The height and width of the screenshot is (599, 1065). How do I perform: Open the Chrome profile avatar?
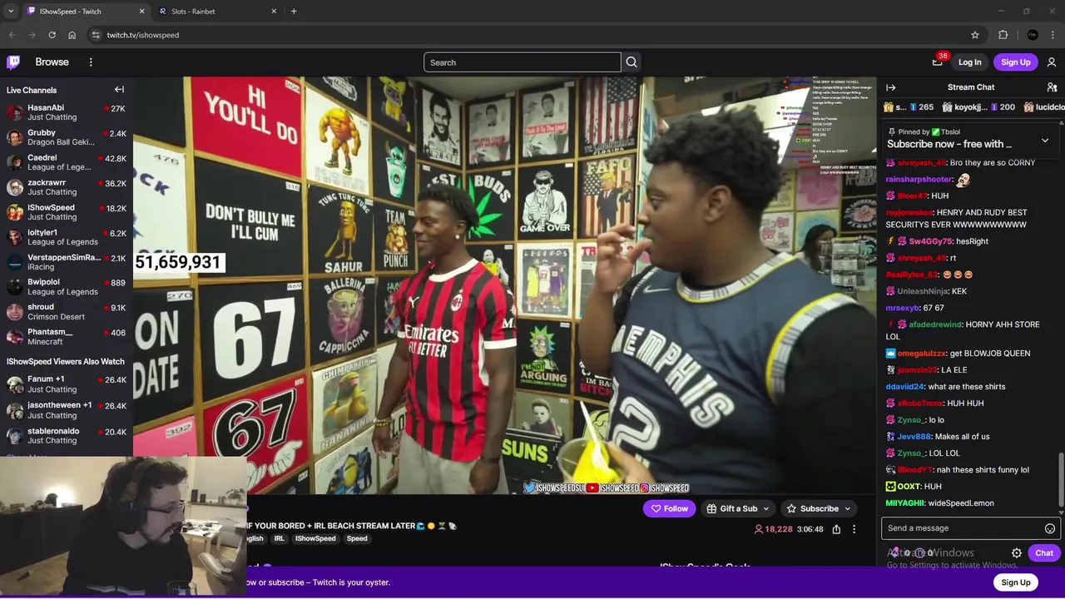[x=1033, y=35]
